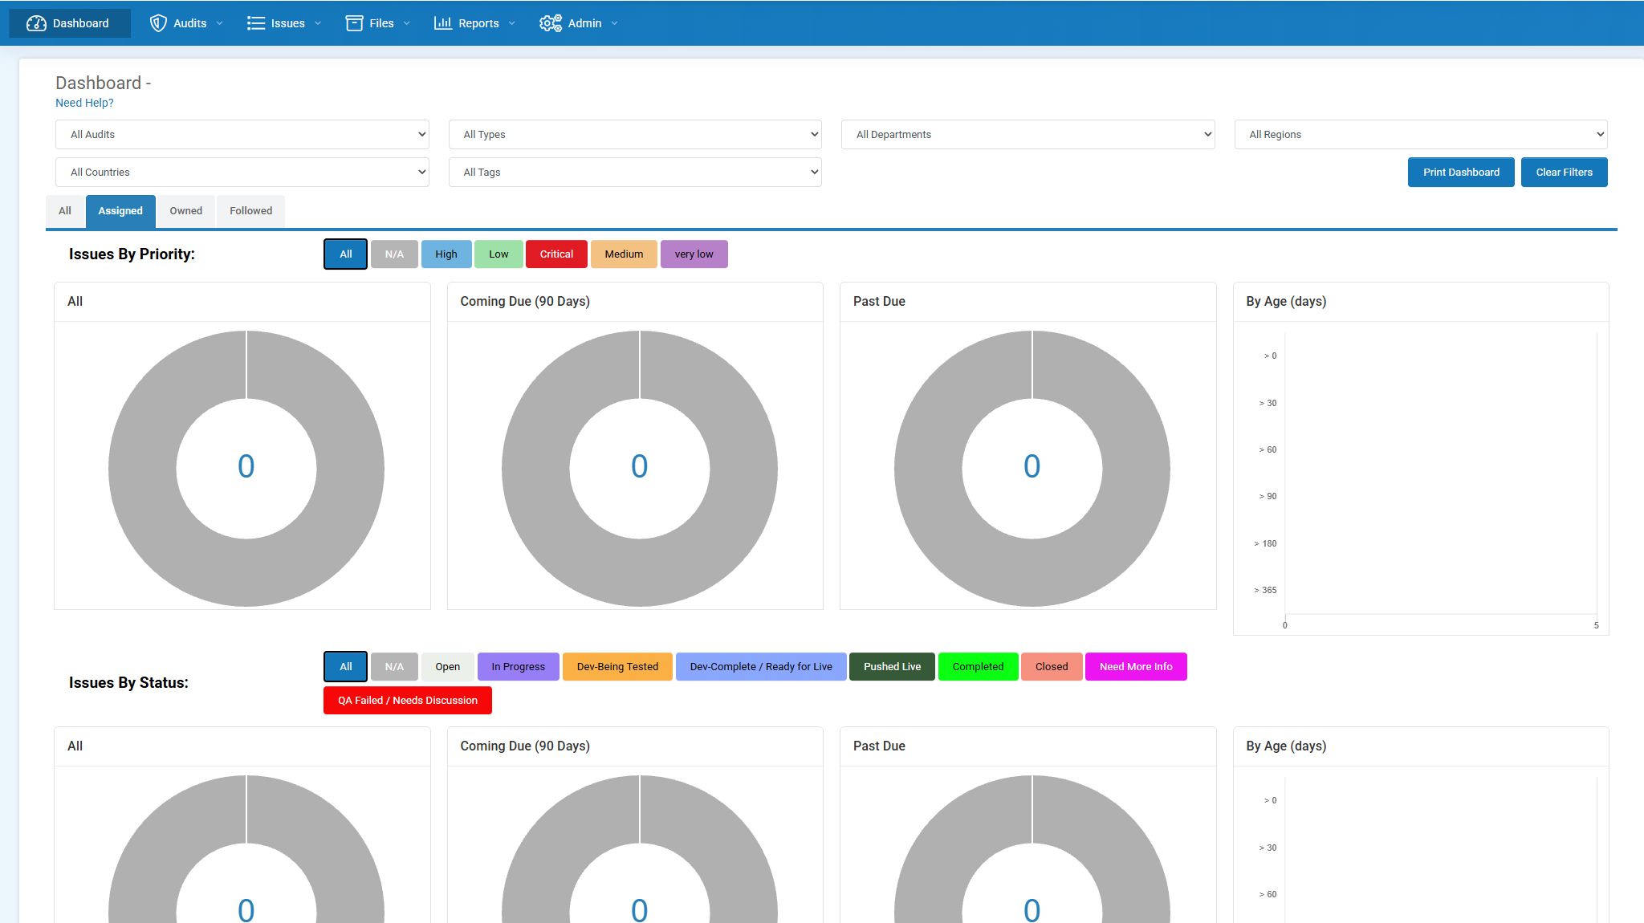Expand the Reports menu chevron
The image size is (1644, 923).
(x=512, y=23)
